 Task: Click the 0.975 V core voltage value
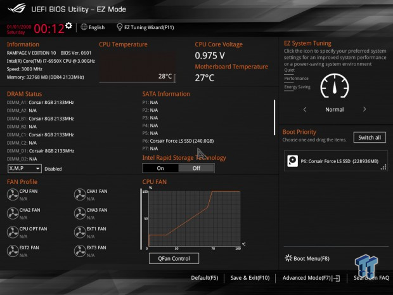210,56
